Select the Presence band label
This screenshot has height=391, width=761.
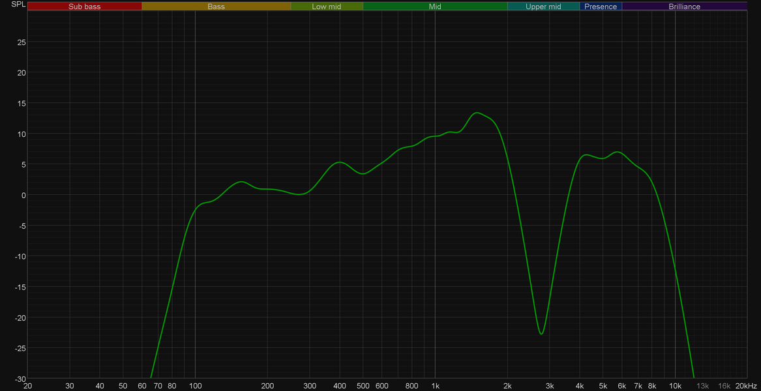601,7
